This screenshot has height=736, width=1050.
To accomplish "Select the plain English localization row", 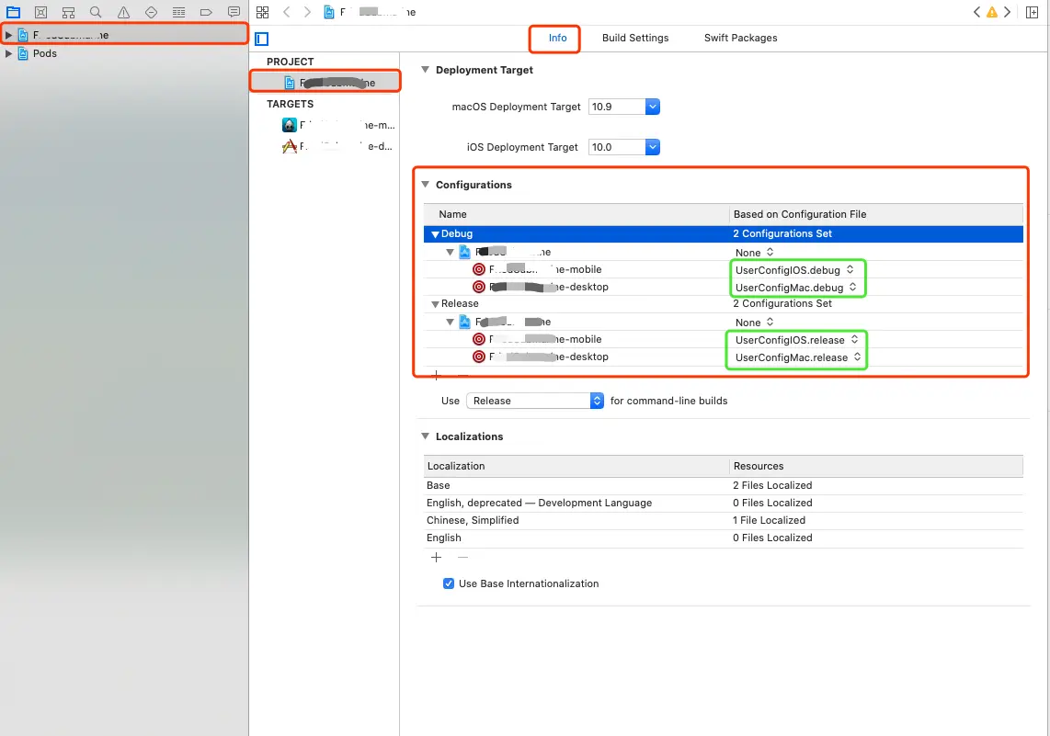I will tap(724, 538).
